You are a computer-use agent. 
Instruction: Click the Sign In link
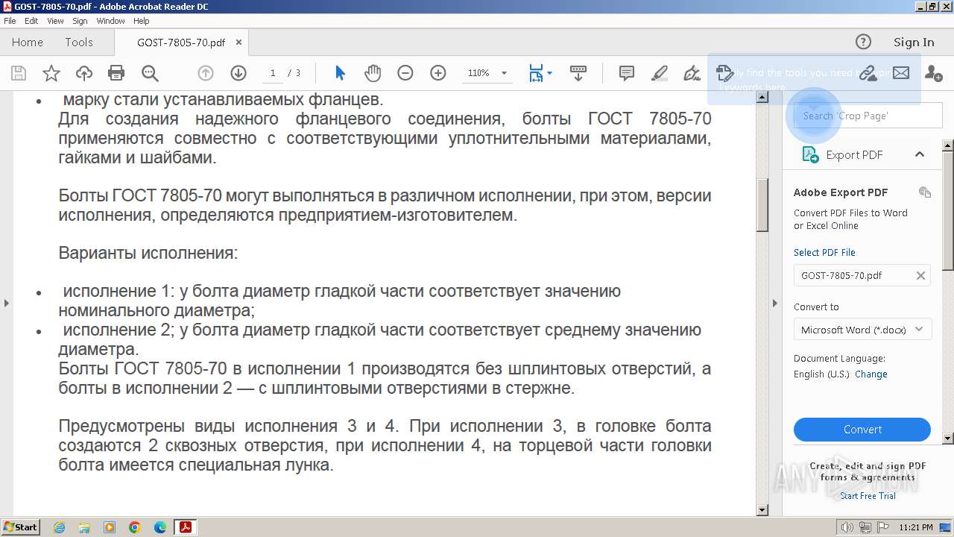coord(914,42)
